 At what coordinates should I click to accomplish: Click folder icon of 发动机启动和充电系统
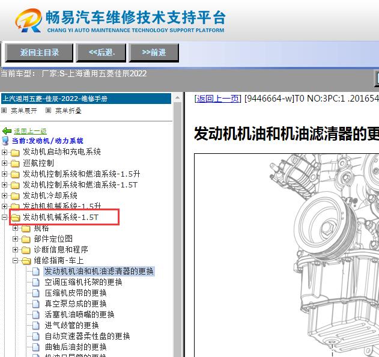15,153
